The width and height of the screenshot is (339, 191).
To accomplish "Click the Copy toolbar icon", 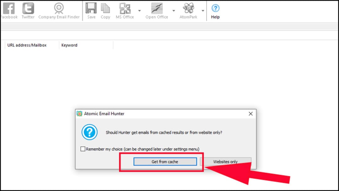I will coord(105,8).
